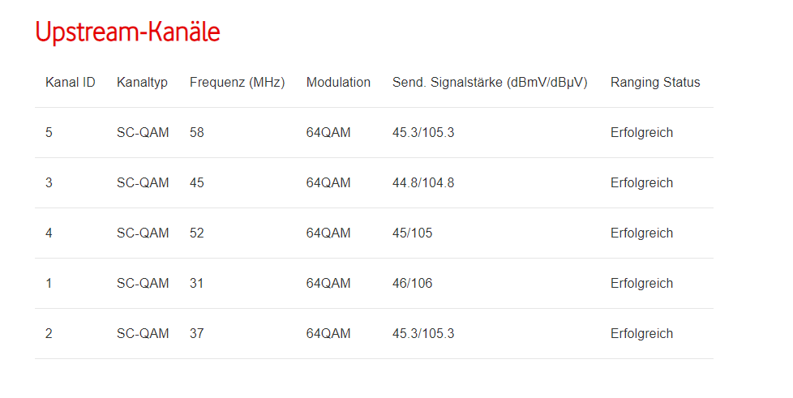This screenshot has height=398, width=793.
Task: Select the Kanal ID column header
Action: pyautogui.click(x=71, y=83)
